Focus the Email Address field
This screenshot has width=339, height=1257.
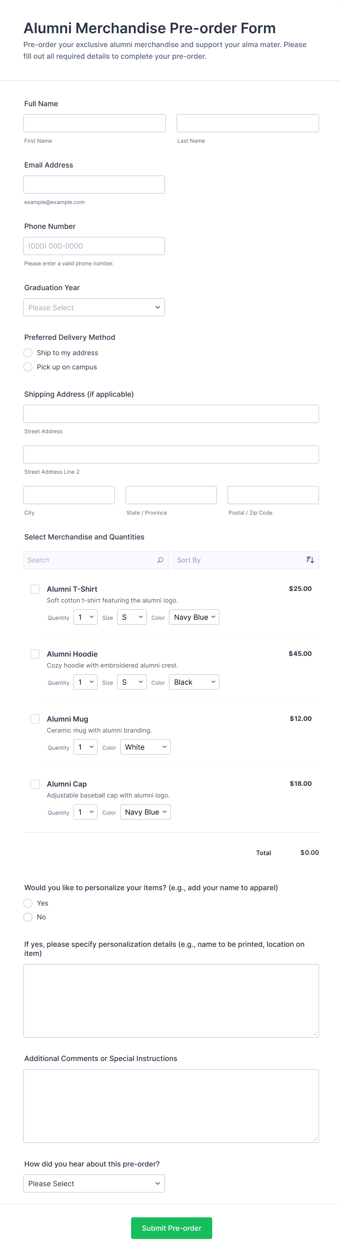[x=94, y=184]
